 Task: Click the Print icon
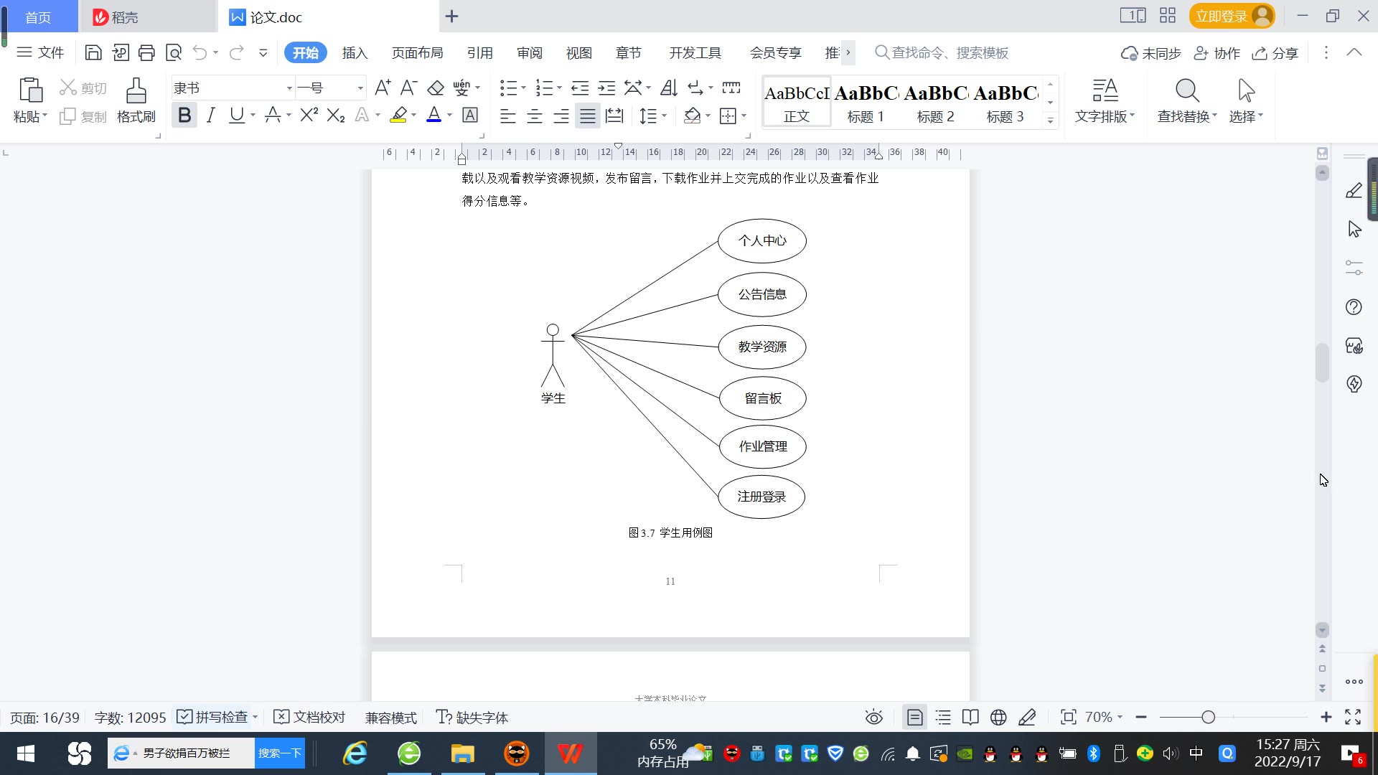pyautogui.click(x=147, y=52)
